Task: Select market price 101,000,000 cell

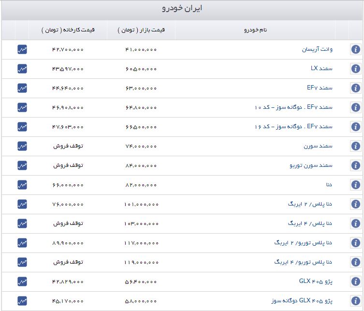Action: [141, 205]
